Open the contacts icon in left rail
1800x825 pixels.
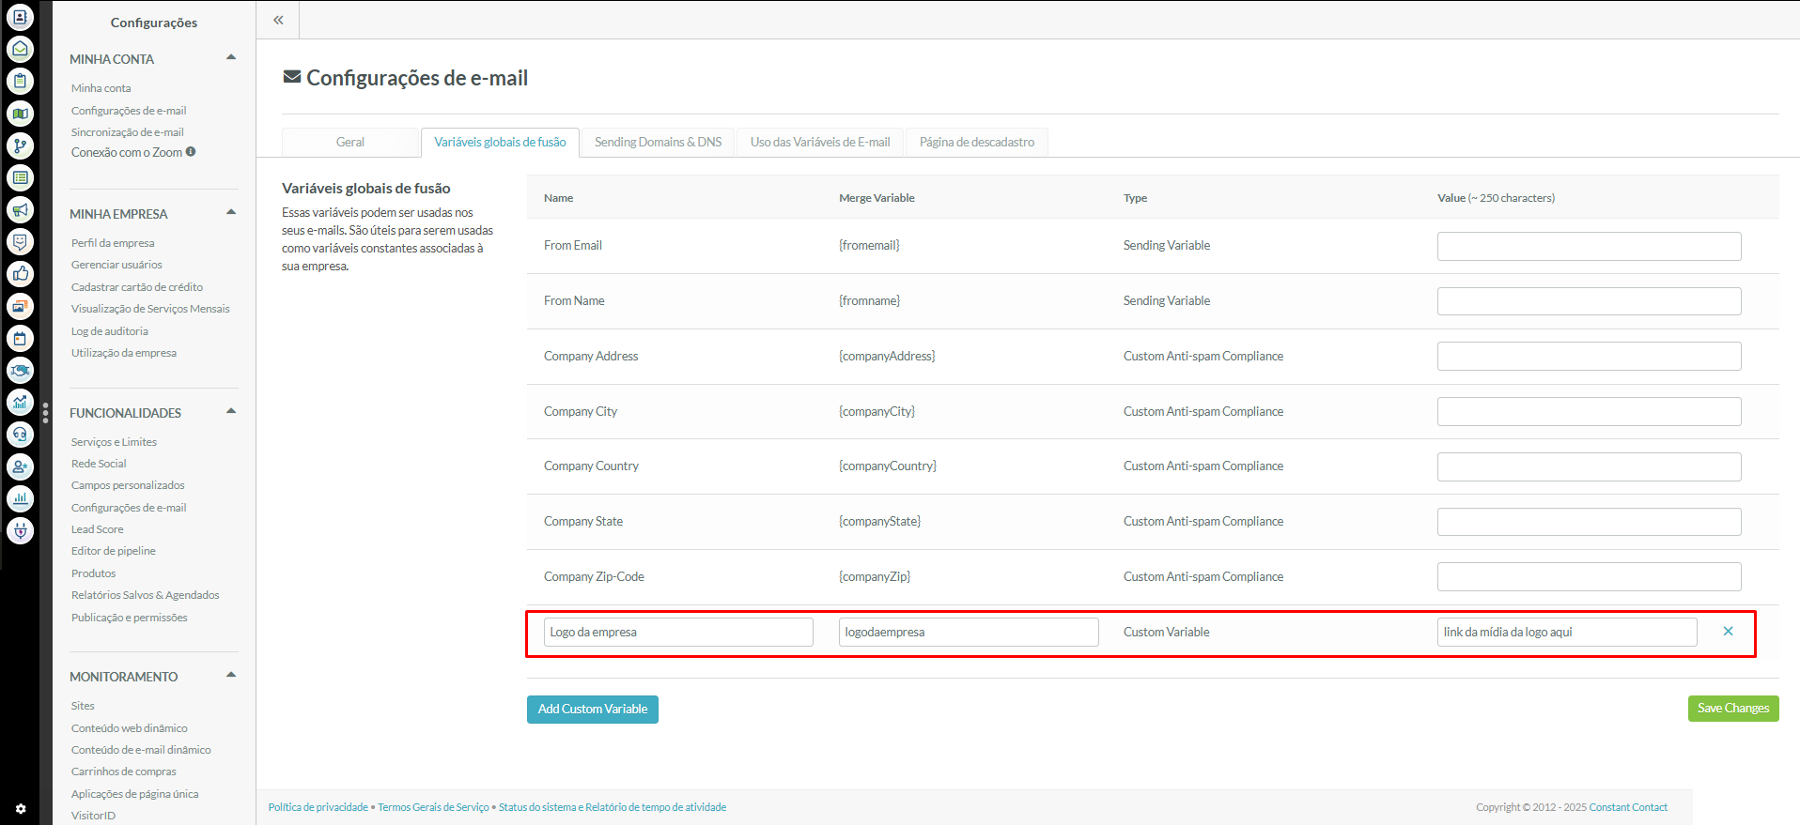point(20,17)
